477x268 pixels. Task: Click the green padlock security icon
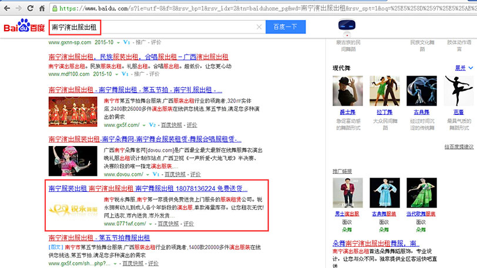[55, 9]
